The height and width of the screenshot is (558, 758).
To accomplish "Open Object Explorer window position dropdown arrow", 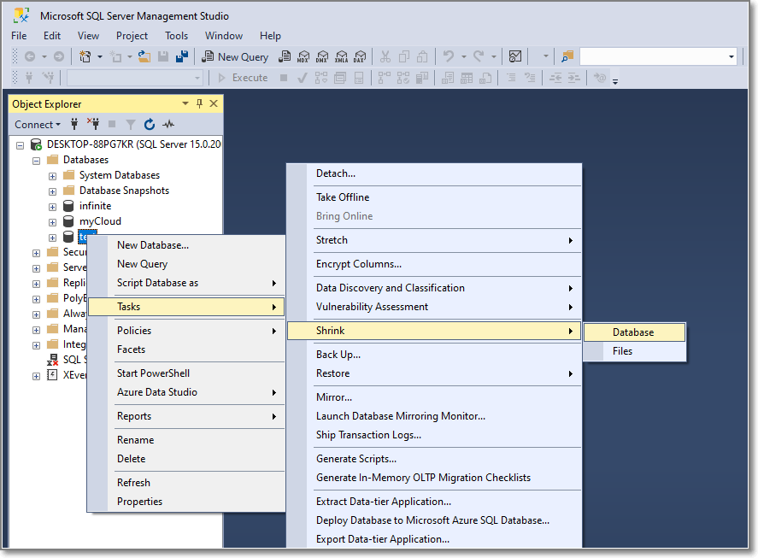I will point(185,103).
